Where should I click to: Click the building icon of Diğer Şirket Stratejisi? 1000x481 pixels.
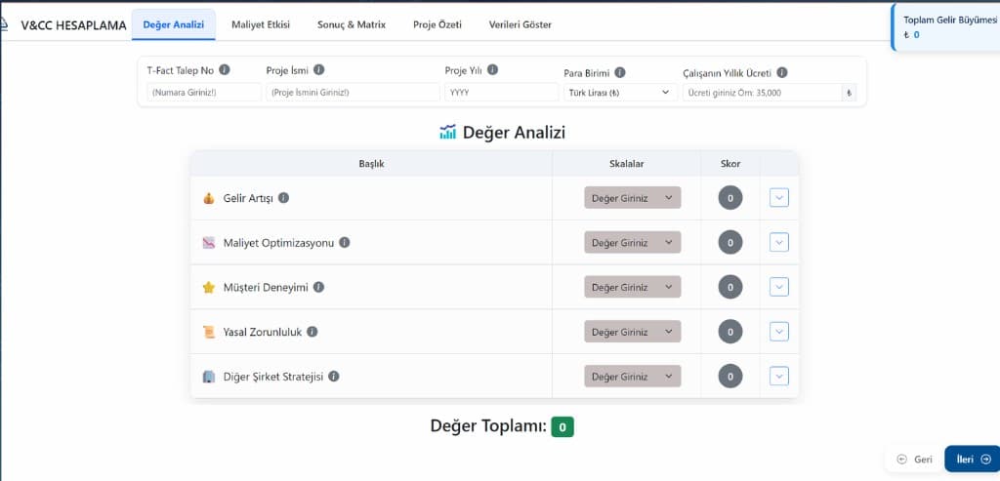pyautogui.click(x=209, y=377)
